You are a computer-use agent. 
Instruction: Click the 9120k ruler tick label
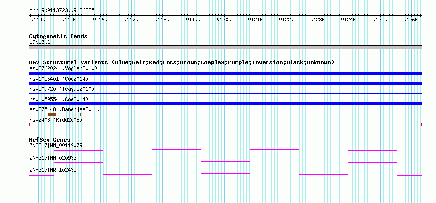pyautogui.click(x=224, y=20)
